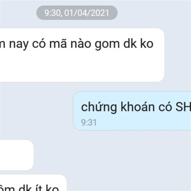Tap blank lower area of first white bubble

[x=82, y=68]
